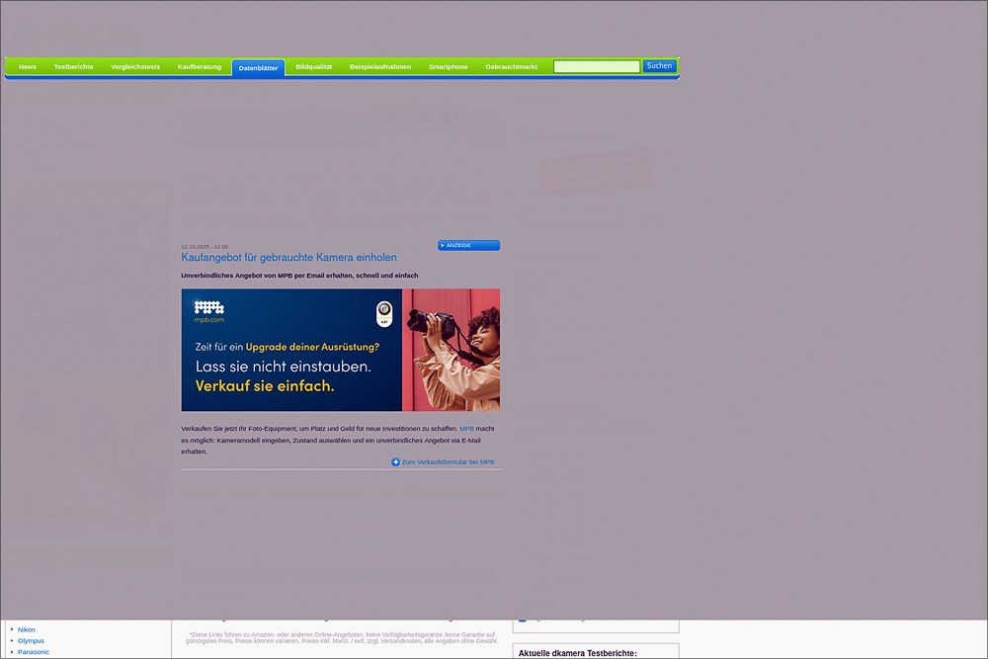The width and height of the screenshot is (988, 659).
Task: Open the News menu item
Action: (28, 67)
